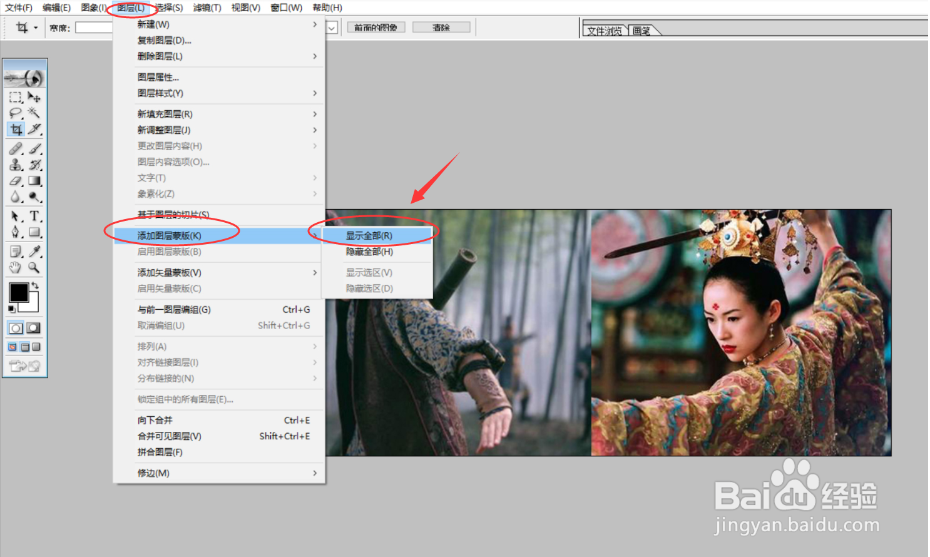
Task: Select the Type tool
Action: tap(34, 217)
